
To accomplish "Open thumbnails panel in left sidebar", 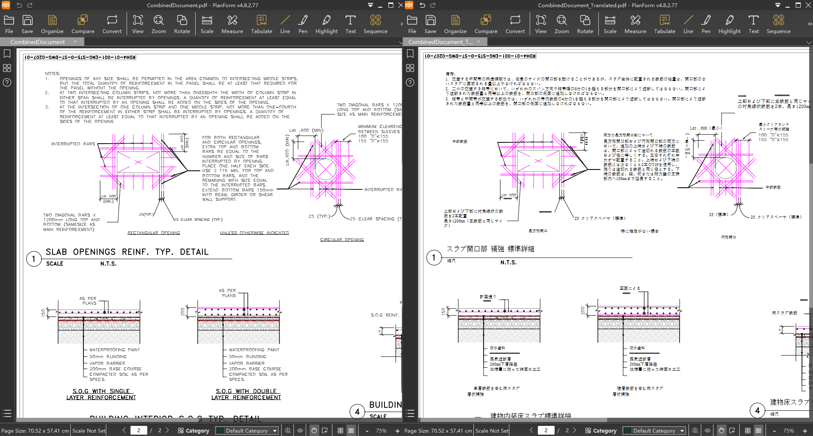I will click(x=7, y=68).
